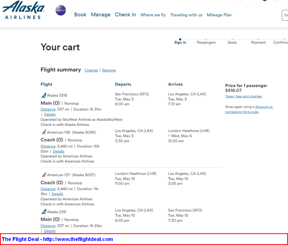Click the Remove flight link
Image resolution: width=288 pixels, height=245 pixels.
109,70
